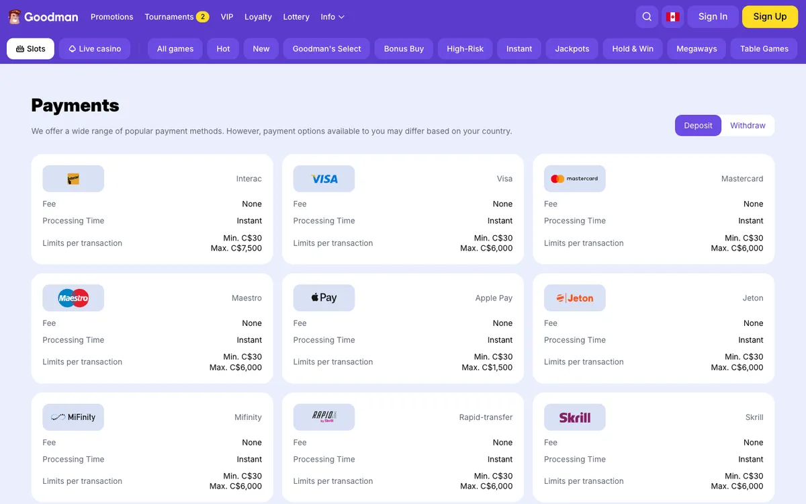The height and width of the screenshot is (504, 806).
Task: Select the Slots tab
Action: click(31, 48)
